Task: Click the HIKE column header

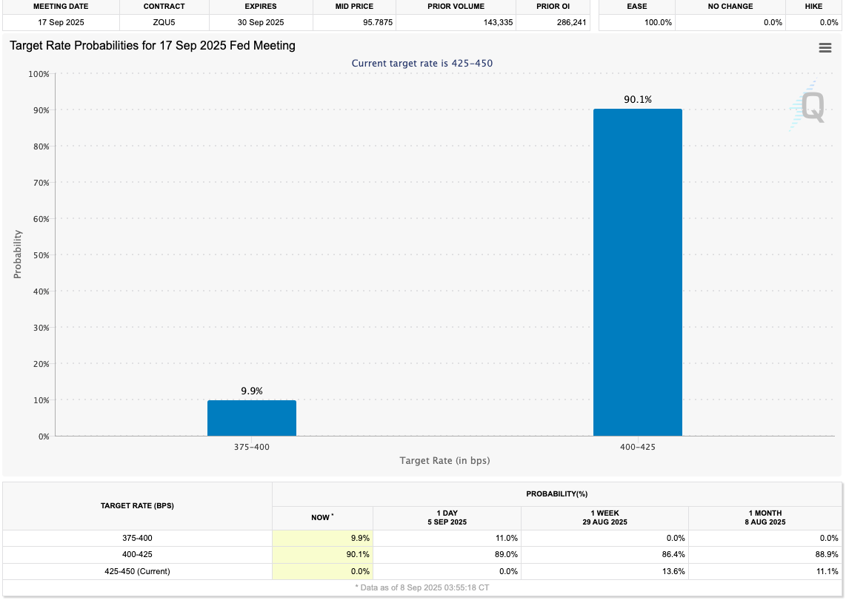Action: click(x=813, y=7)
